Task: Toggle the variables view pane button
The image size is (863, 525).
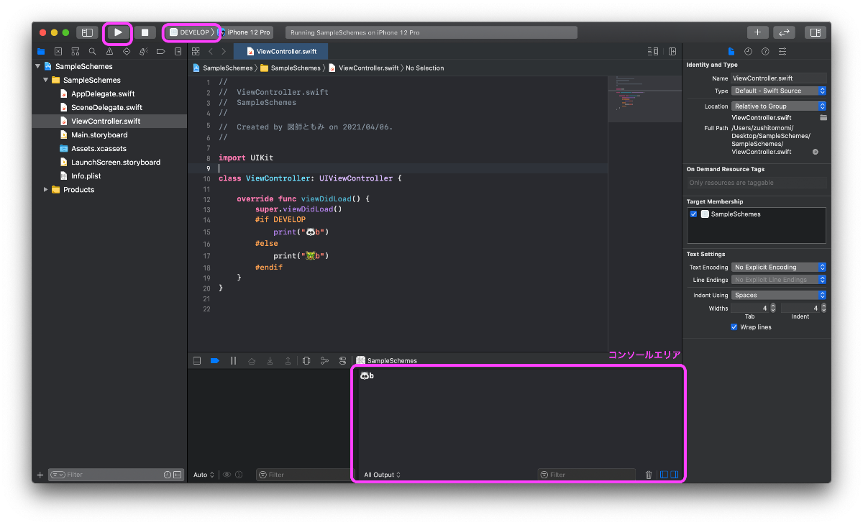Action: (x=665, y=475)
